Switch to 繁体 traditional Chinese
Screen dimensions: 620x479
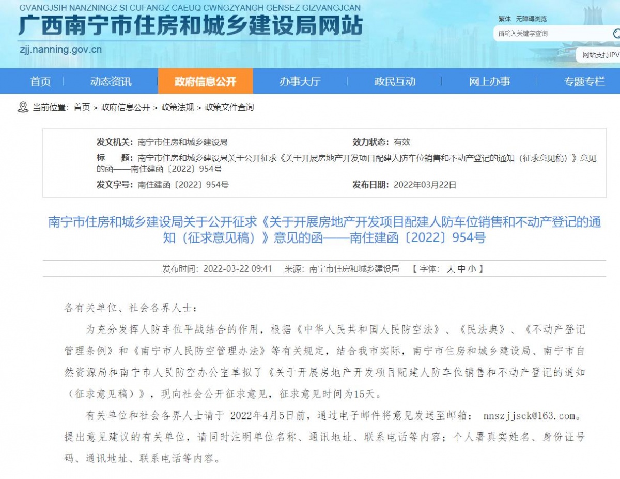tap(505, 19)
